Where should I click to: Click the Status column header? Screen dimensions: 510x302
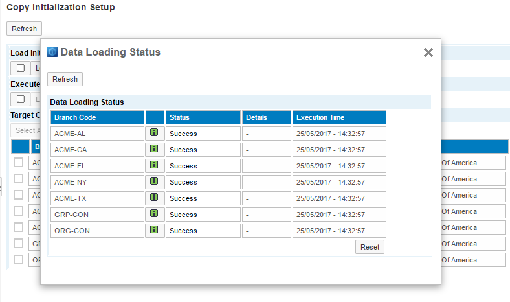(203, 117)
